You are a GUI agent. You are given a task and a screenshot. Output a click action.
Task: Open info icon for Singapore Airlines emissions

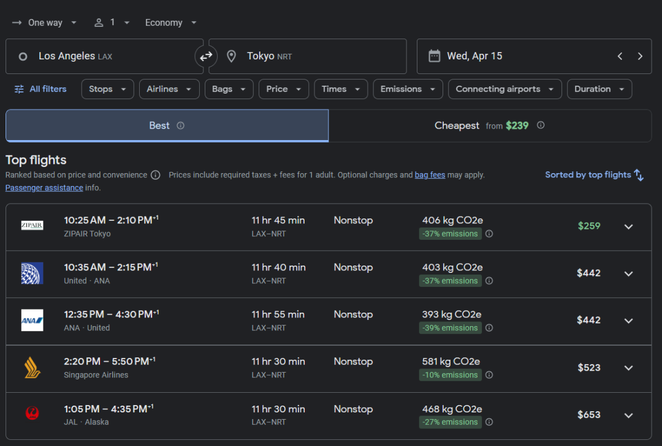489,375
